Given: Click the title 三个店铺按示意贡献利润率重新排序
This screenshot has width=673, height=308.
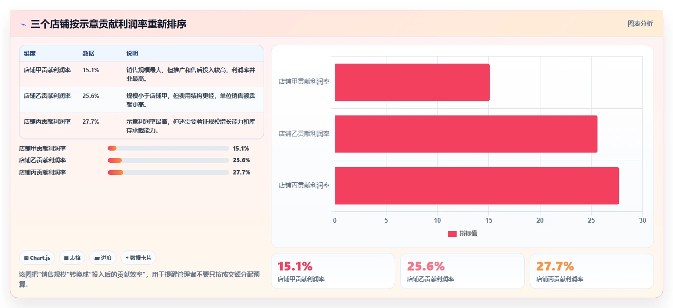Looking at the screenshot, I should 108,24.
